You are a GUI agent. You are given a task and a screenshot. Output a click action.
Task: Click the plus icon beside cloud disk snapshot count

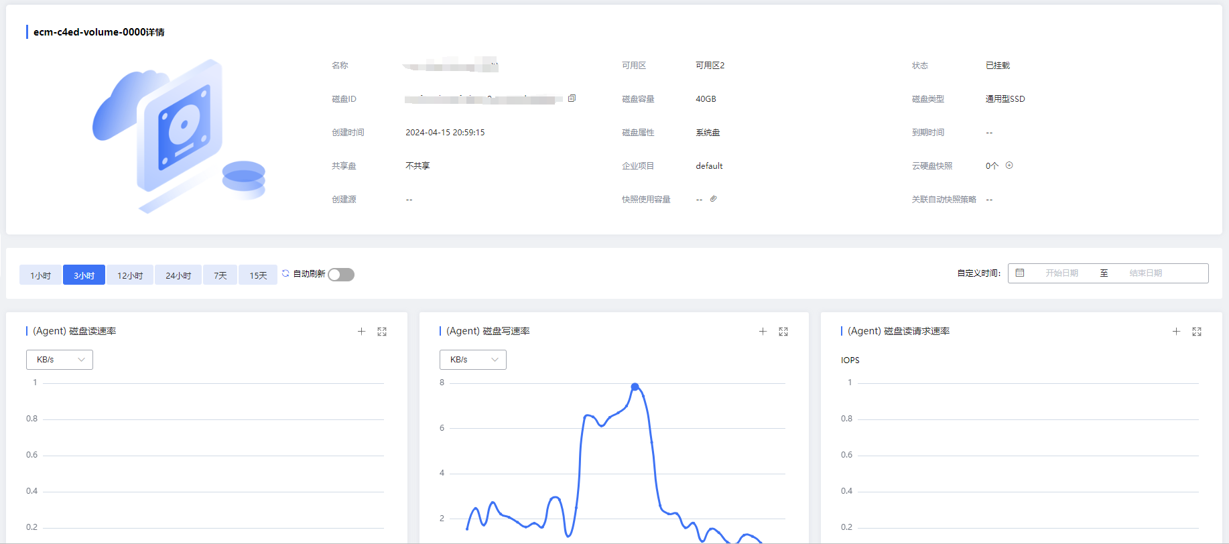(1009, 165)
